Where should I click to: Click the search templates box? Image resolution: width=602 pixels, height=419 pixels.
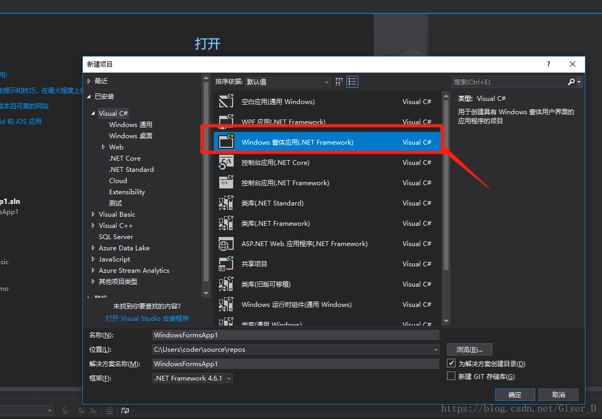pos(509,82)
